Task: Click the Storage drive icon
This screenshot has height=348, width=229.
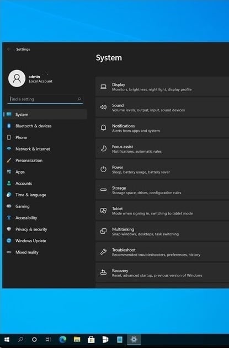Action: [104, 190]
